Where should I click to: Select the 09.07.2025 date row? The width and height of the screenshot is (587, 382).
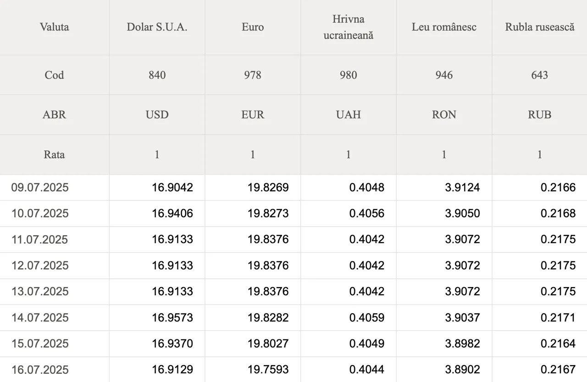pyautogui.click(x=293, y=188)
